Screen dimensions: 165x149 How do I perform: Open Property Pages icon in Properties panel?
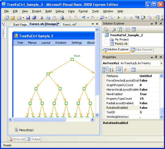[x=133, y=70]
